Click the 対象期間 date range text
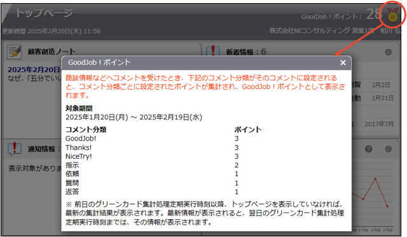Viewport: 407px width, 237px height. [x=134, y=117]
